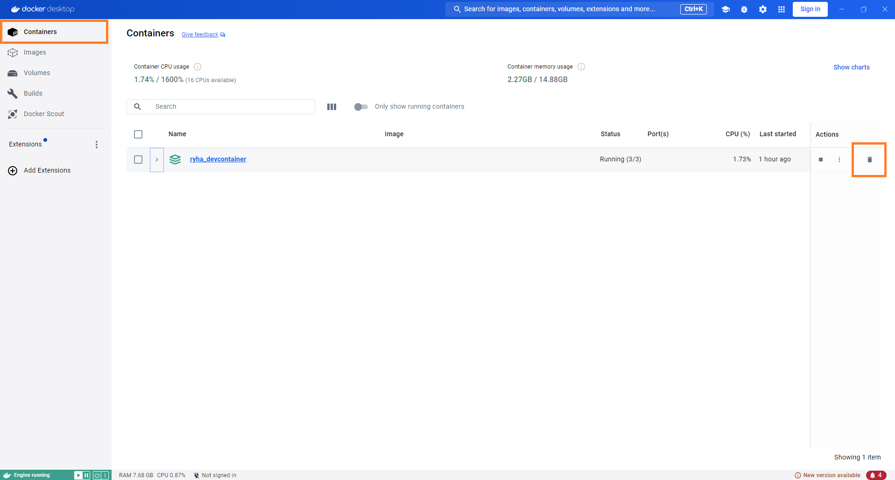Open Docker Scout from sidebar
Image resolution: width=895 pixels, height=480 pixels.
[55, 114]
